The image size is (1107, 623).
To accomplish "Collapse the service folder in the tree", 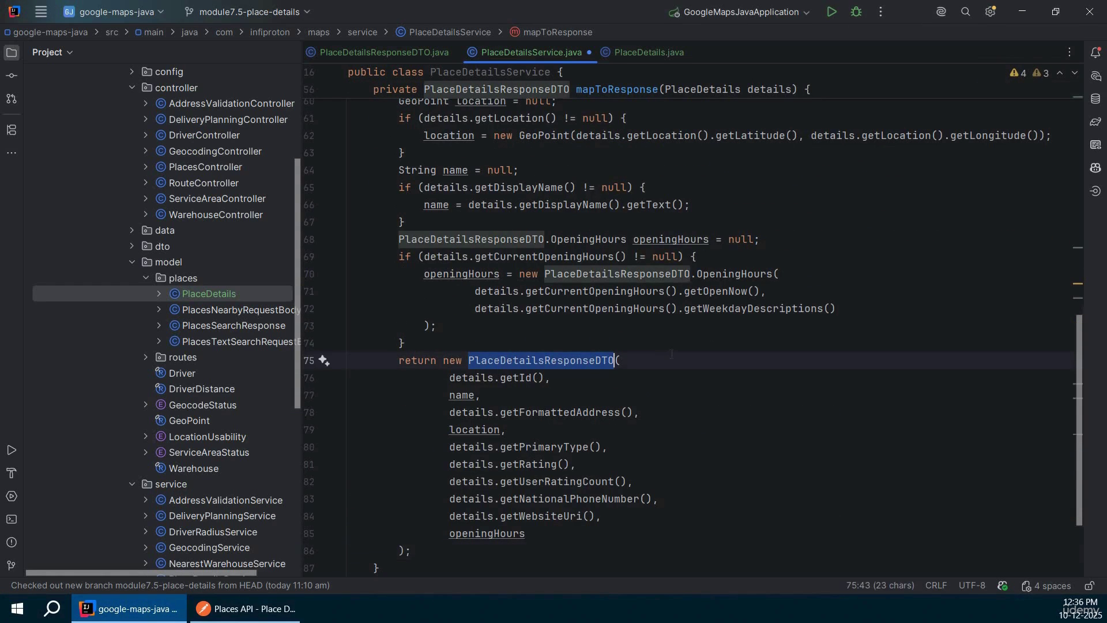I will coord(132,485).
